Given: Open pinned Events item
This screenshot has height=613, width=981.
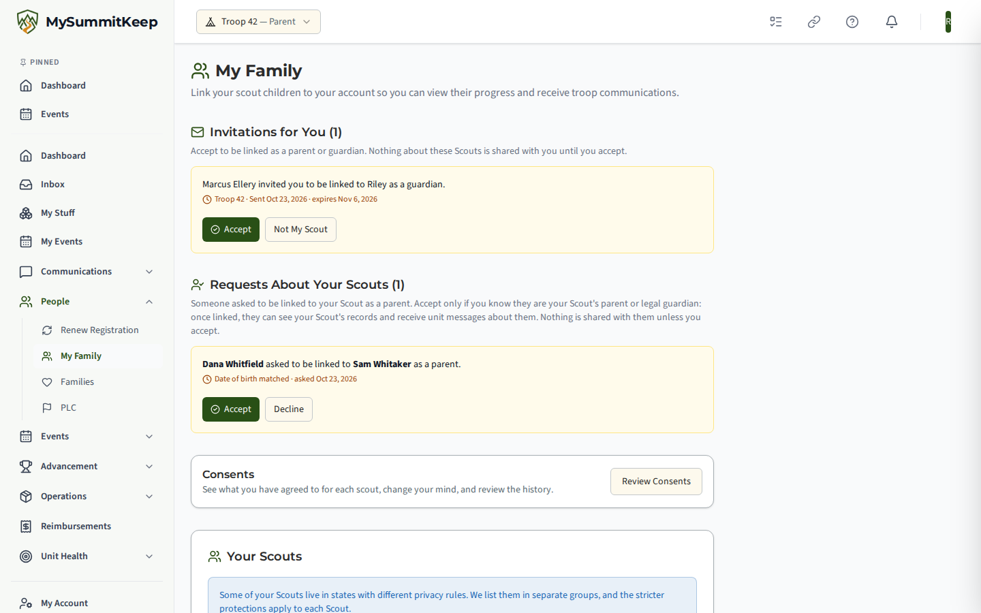Looking at the screenshot, I should tap(87, 114).
